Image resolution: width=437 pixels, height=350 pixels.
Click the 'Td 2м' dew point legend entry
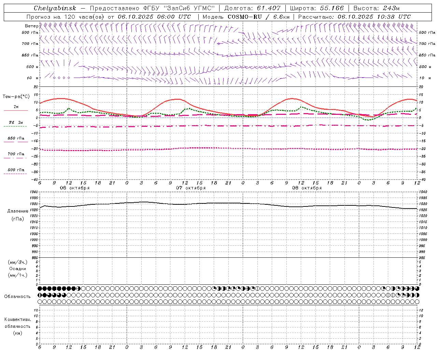point(16,122)
